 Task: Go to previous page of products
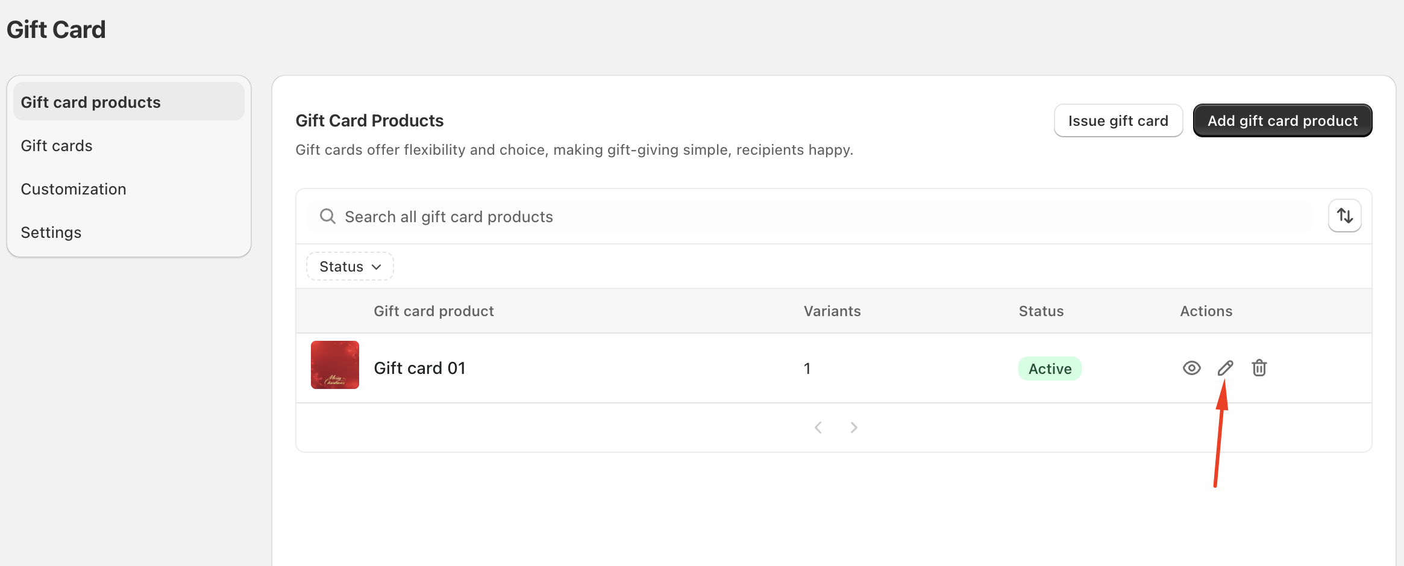coord(818,428)
